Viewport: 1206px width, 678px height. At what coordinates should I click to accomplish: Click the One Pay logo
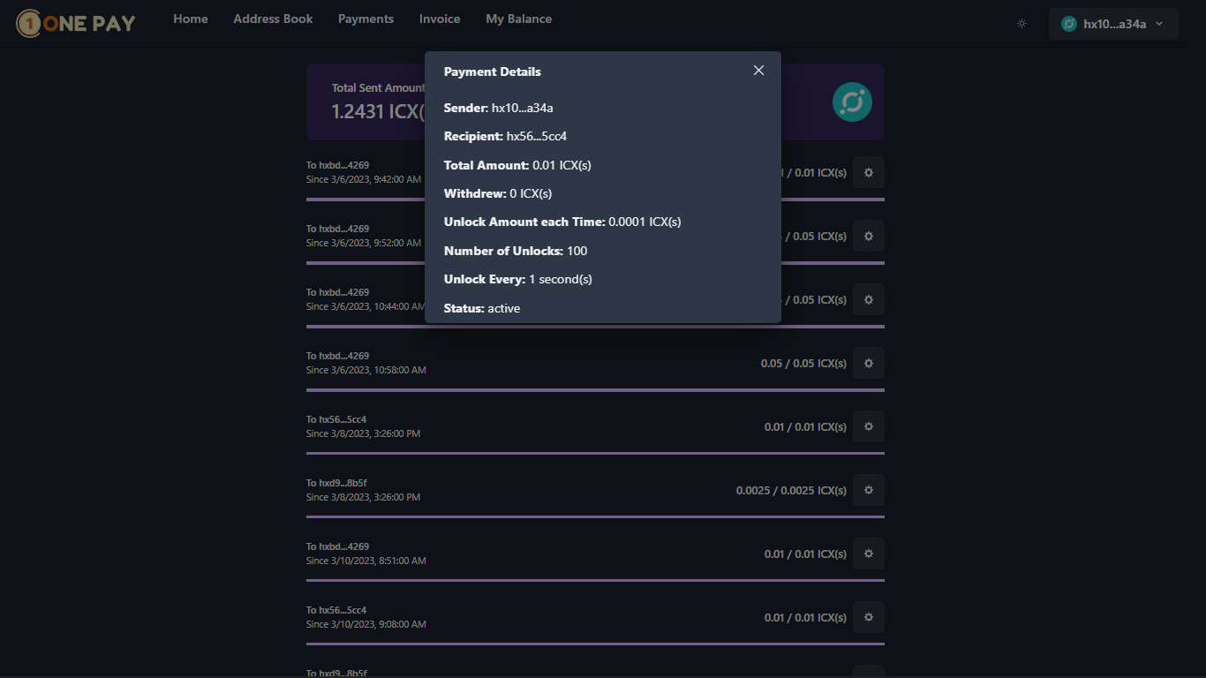pos(76,23)
